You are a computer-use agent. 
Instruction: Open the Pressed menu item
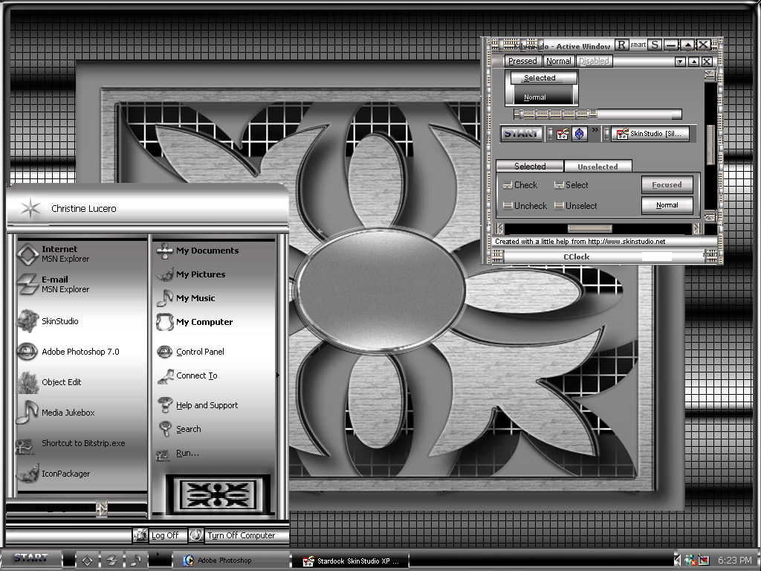(x=522, y=61)
